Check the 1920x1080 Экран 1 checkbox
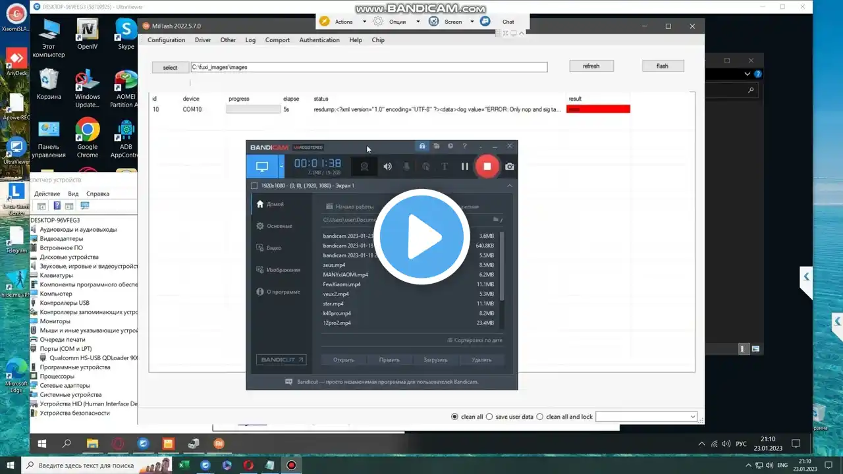Image resolution: width=843 pixels, height=474 pixels. 254,186
